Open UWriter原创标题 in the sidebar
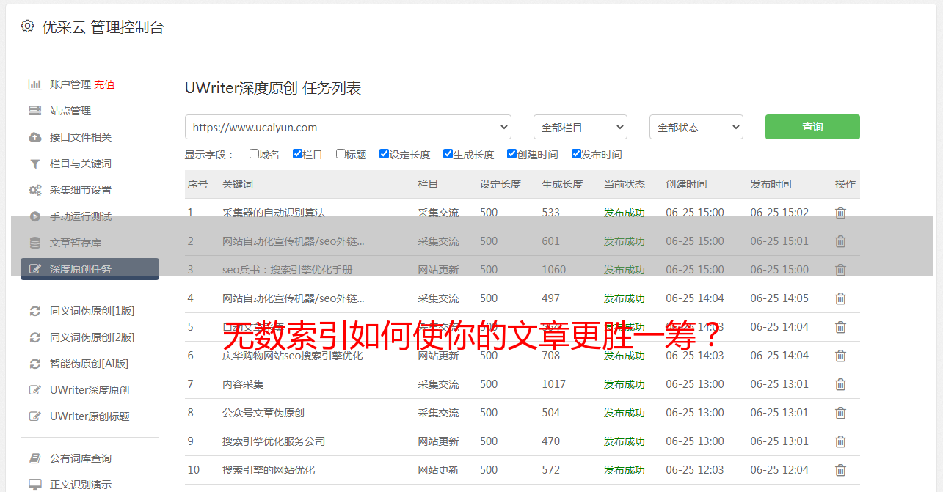The height and width of the screenshot is (492, 943). pyautogui.click(x=90, y=416)
